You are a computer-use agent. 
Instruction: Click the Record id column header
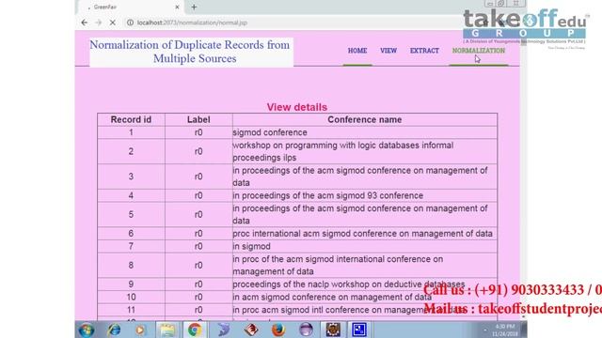(x=131, y=119)
